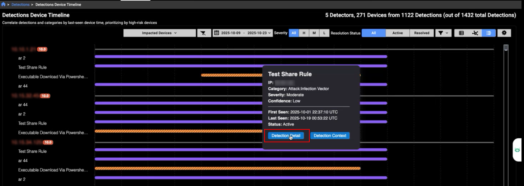The image size is (524, 186).
Task: Click the Detection Context button
Action: [x=330, y=136]
